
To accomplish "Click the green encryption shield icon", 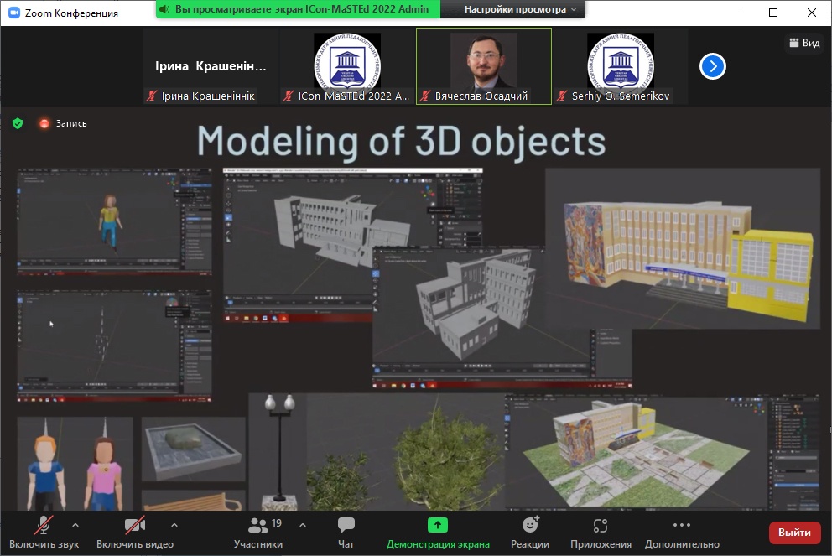I will pyautogui.click(x=17, y=123).
